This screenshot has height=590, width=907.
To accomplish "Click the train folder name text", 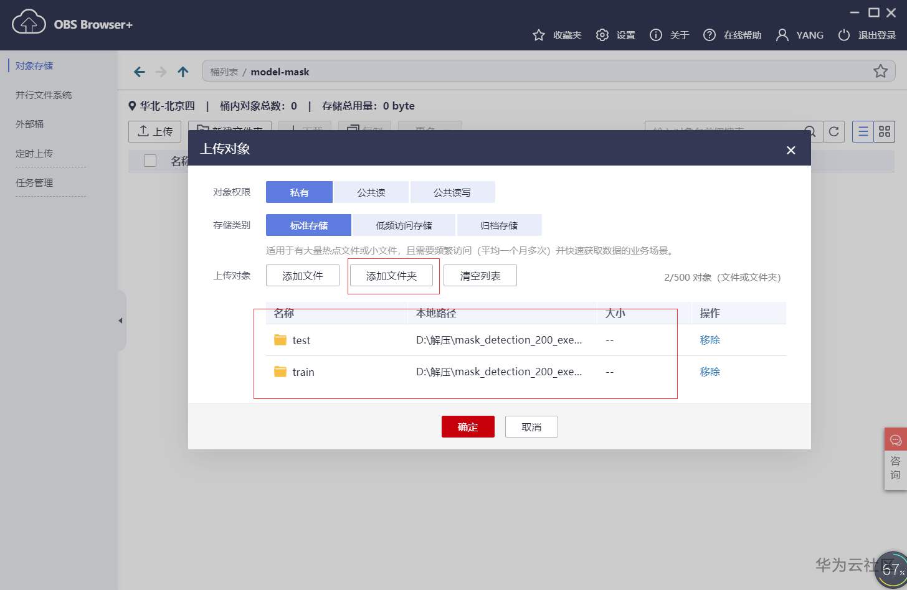I will 303,372.
